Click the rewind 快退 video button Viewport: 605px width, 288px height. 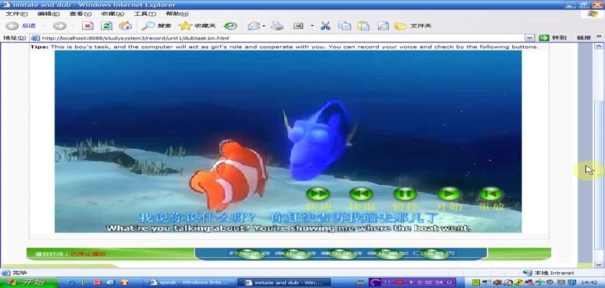[361, 194]
